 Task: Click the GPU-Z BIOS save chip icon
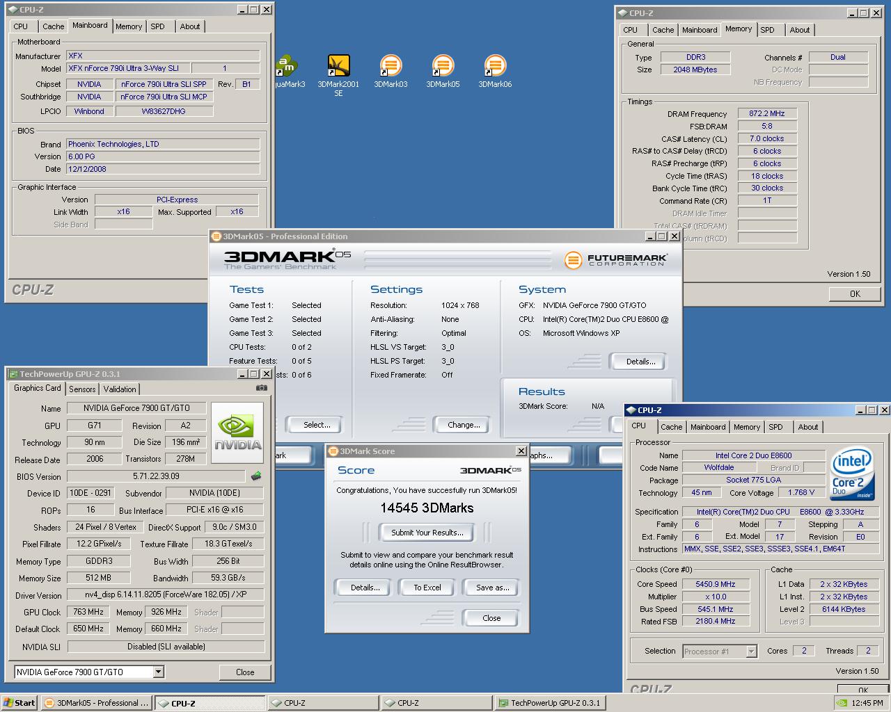[256, 476]
